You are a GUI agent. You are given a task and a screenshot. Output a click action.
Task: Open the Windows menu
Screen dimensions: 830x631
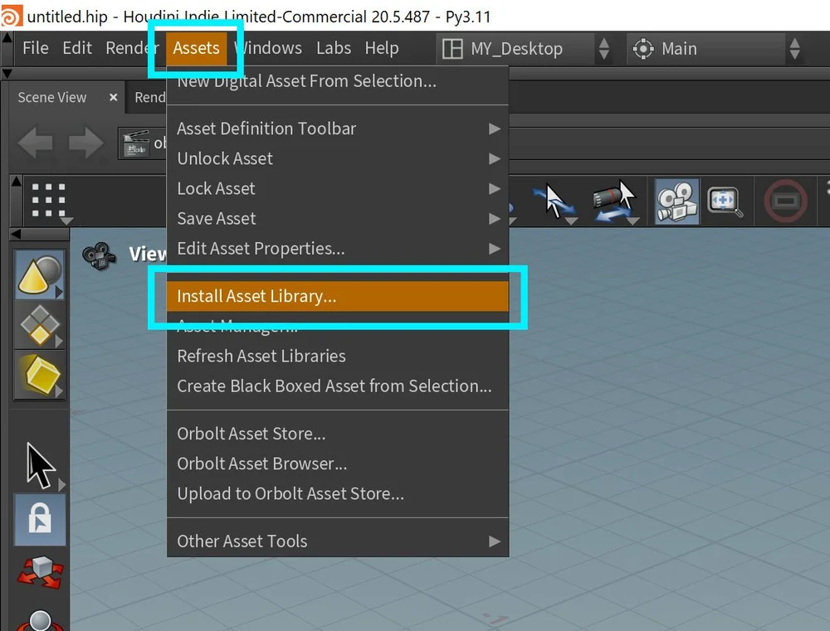pos(268,48)
